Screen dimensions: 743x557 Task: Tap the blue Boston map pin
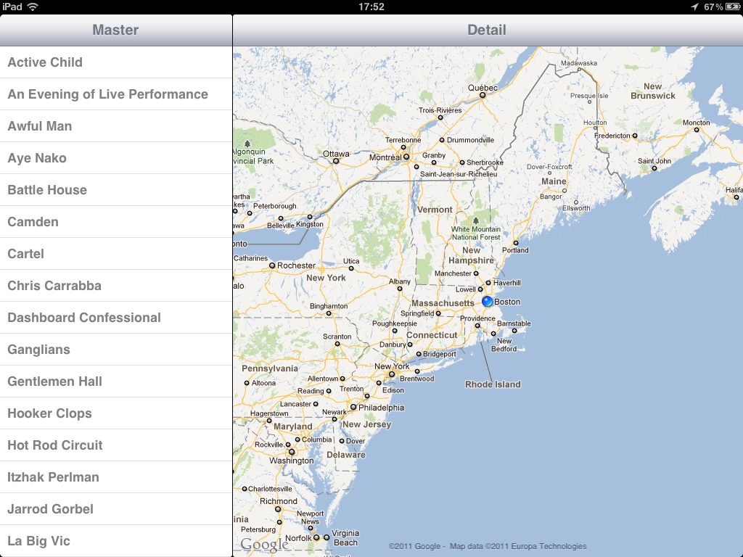[x=487, y=301]
